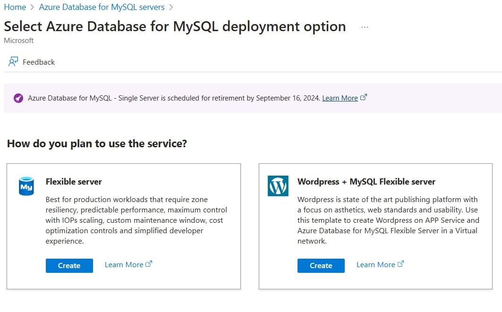The image size is (502, 312).
Task: Click the Wordpress description paragraph
Action: coord(388,220)
